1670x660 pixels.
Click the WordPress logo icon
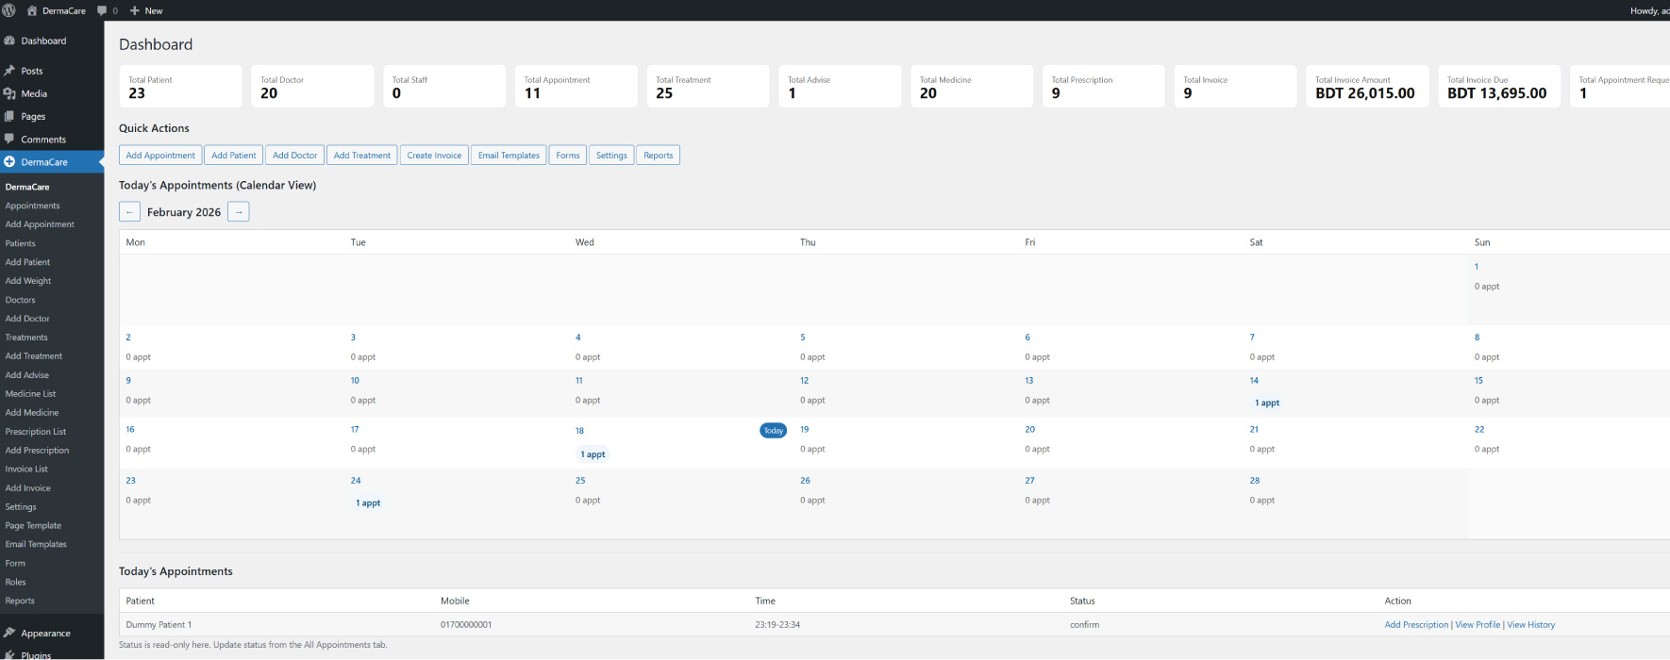tap(9, 10)
